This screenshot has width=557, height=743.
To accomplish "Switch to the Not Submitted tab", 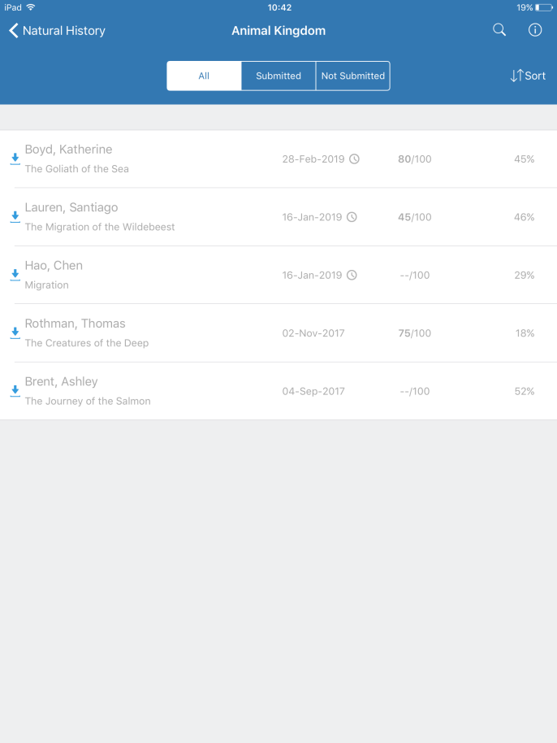I will (x=353, y=76).
